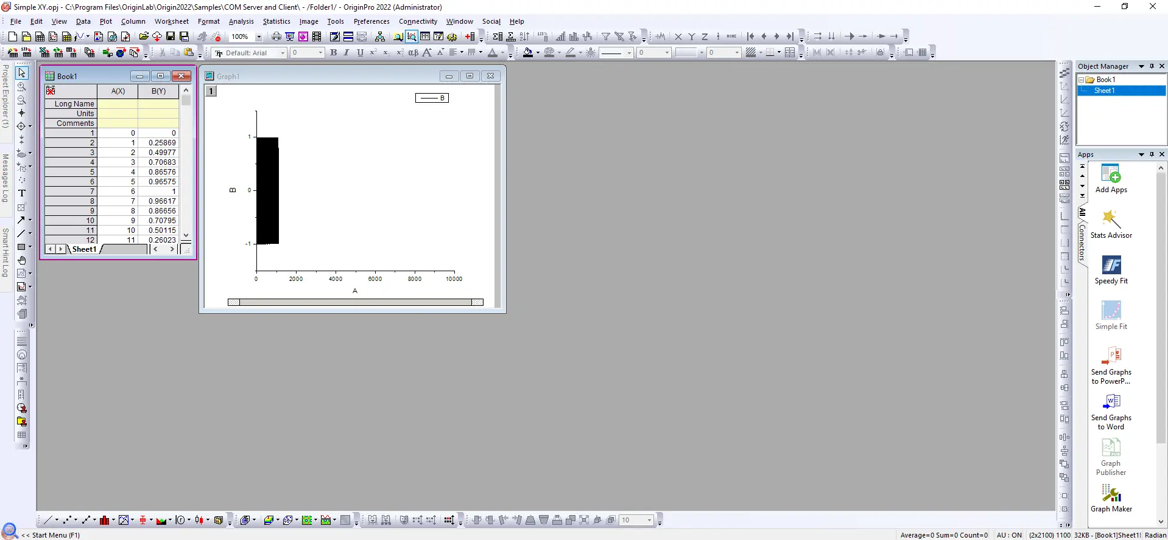Click the Line plot icon

(47, 520)
